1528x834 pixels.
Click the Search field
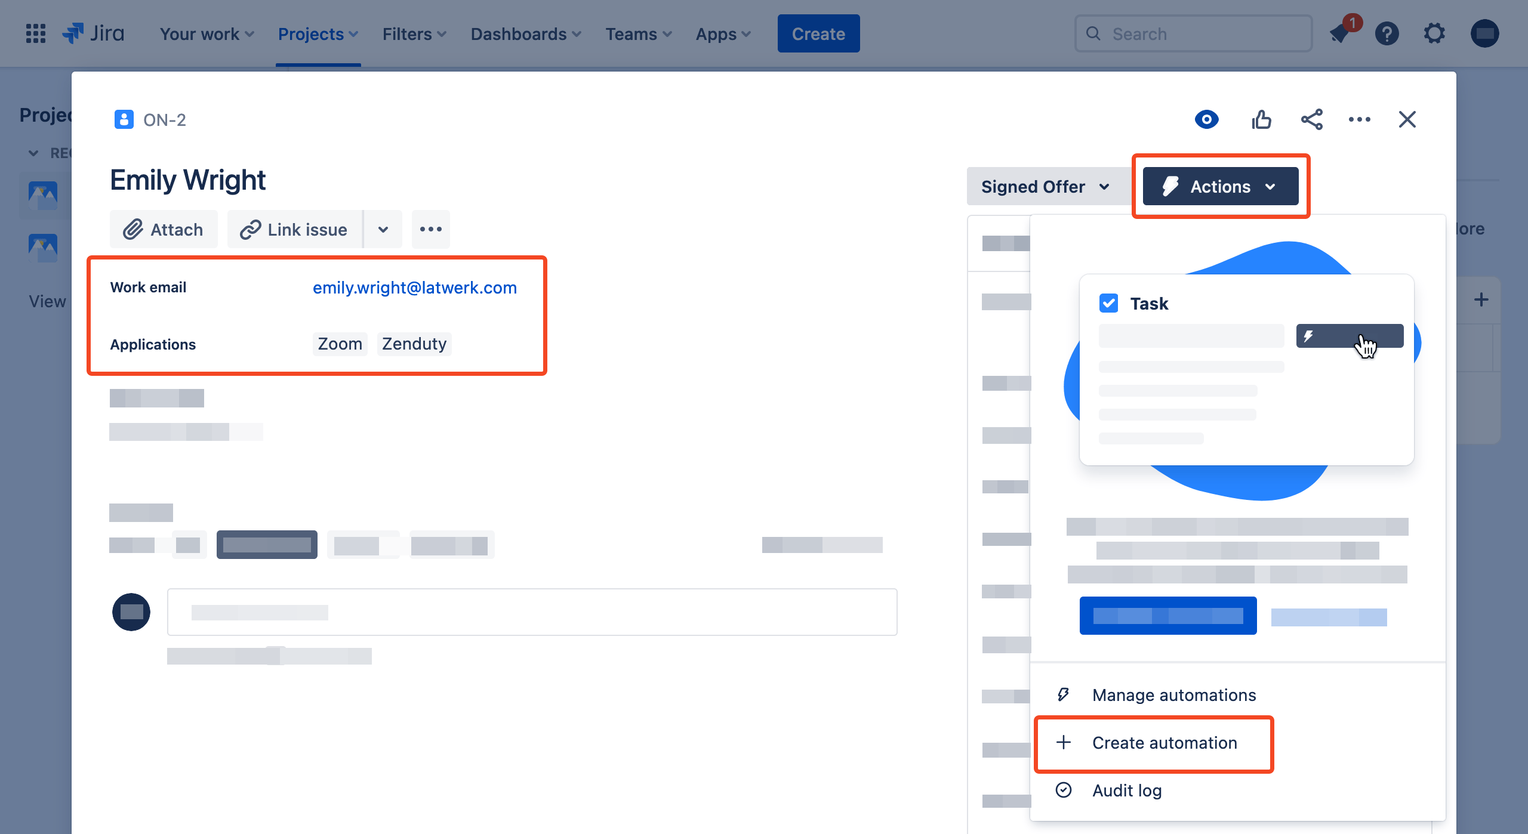click(x=1194, y=33)
